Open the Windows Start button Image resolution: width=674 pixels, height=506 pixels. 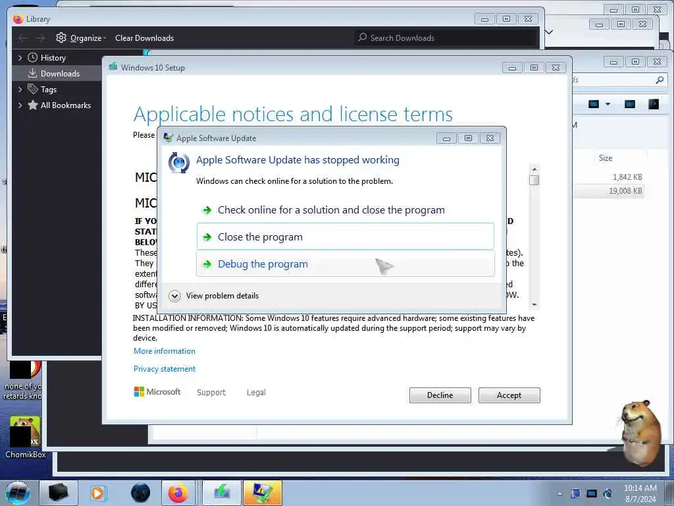pos(17,493)
